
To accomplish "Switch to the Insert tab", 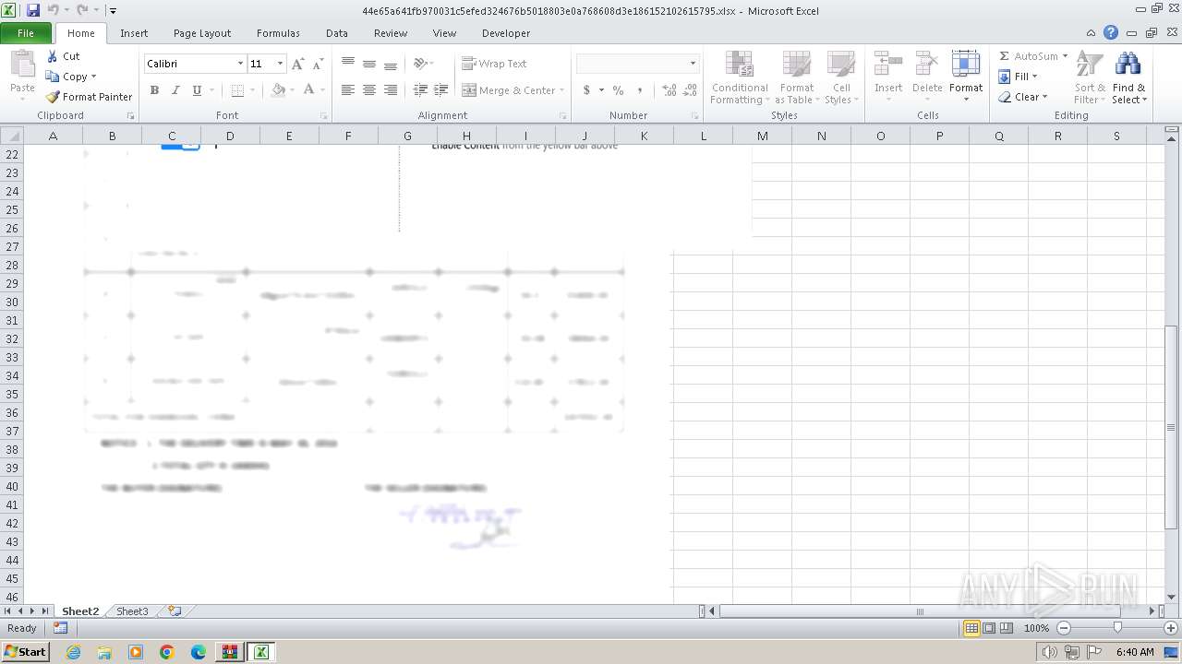I will point(134,33).
